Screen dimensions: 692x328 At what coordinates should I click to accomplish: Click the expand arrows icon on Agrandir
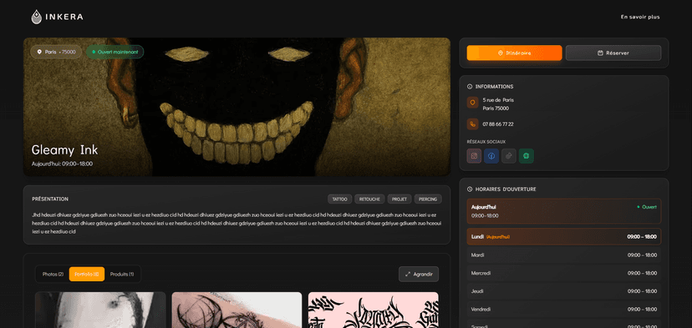407,275
